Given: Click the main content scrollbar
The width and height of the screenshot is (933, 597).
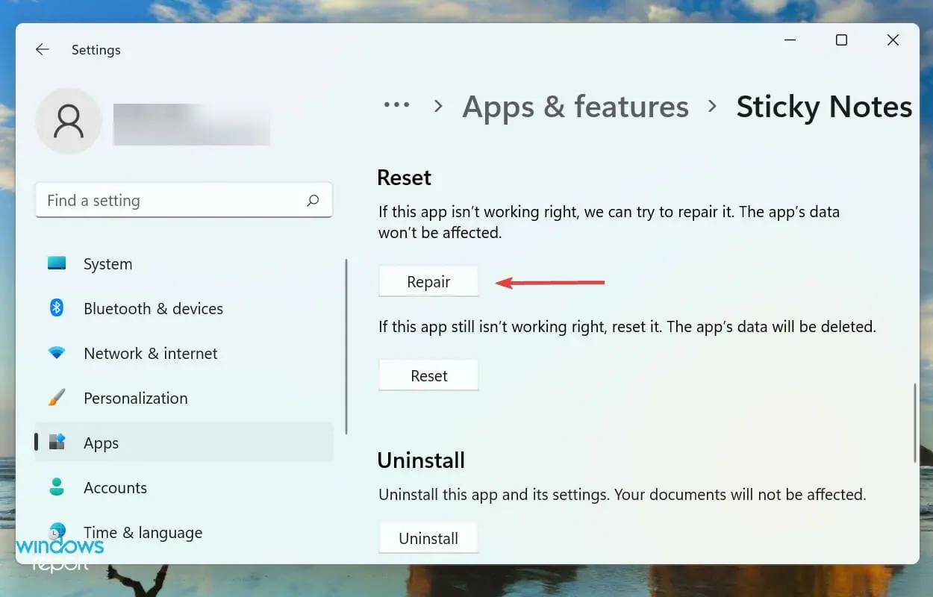Looking at the screenshot, I should pos(915,422).
